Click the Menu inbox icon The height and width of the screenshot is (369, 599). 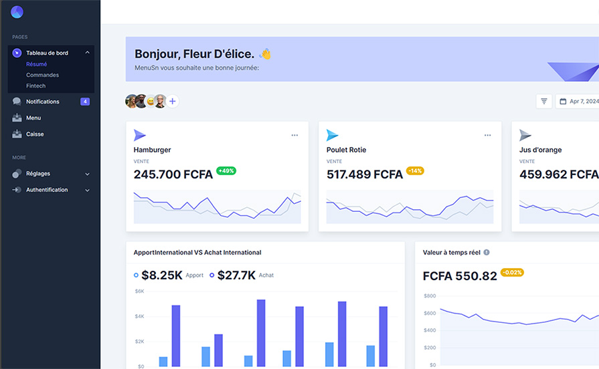click(17, 118)
